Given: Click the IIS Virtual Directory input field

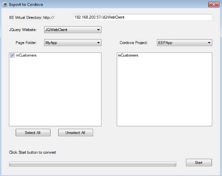Looking at the screenshot, I should pos(143,17).
